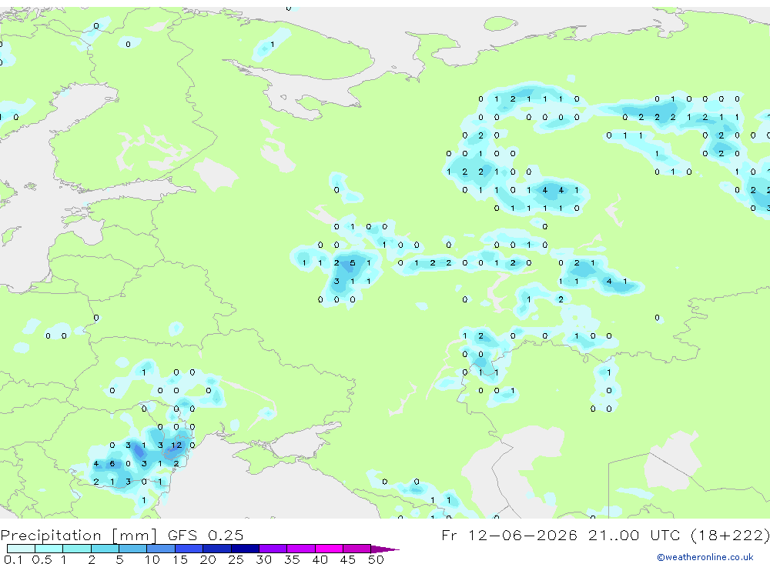Select the '(18+222)' forecast offset text
Viewport: 770px width, 564px height.
(730, 536)
